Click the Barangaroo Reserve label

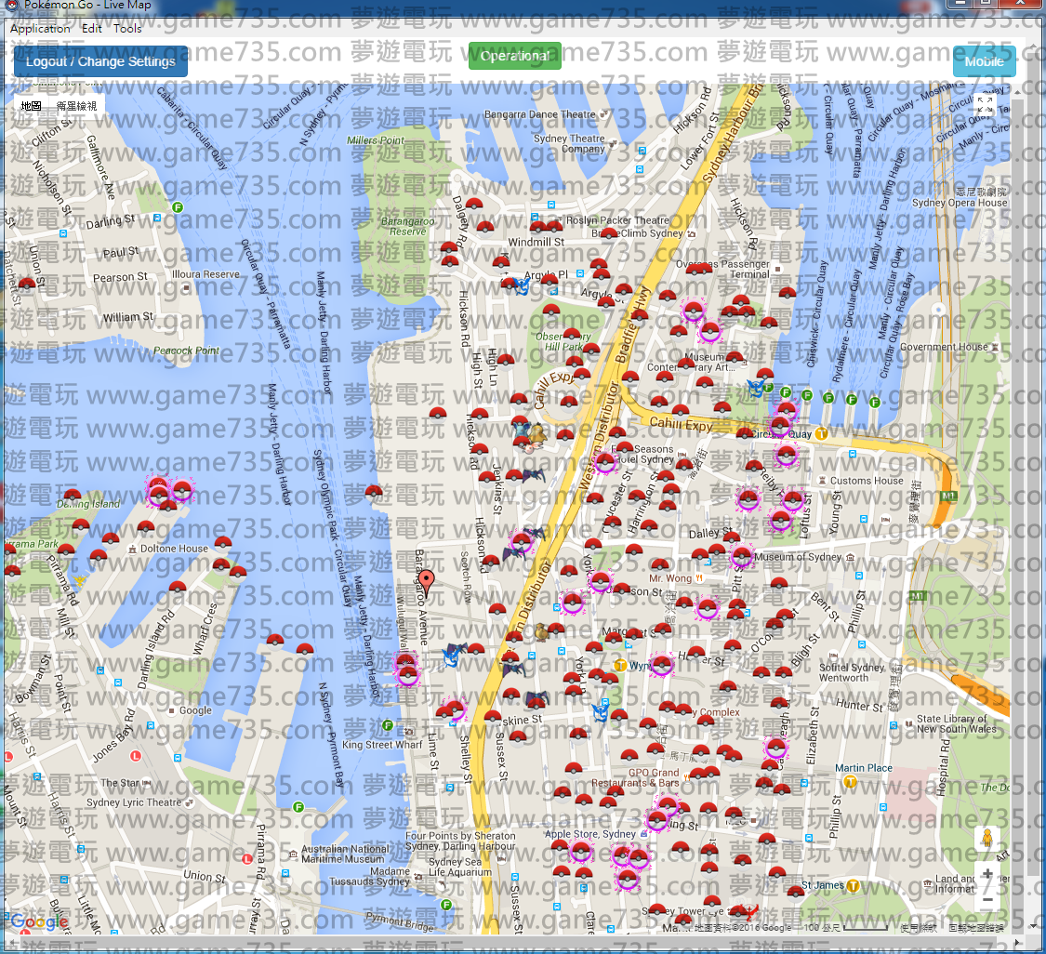coord(407,226)
